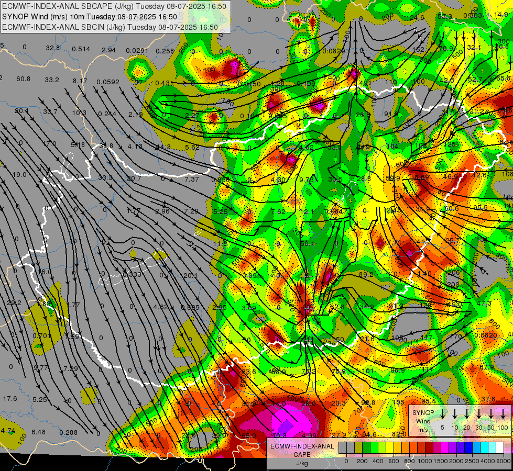Click the station value 7.62
This screenshot has height=471, width=513.
[278, 211]
